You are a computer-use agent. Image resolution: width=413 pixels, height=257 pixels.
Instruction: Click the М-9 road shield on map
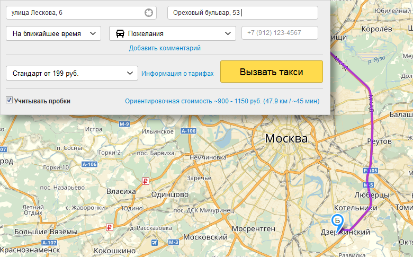[124, 124]
